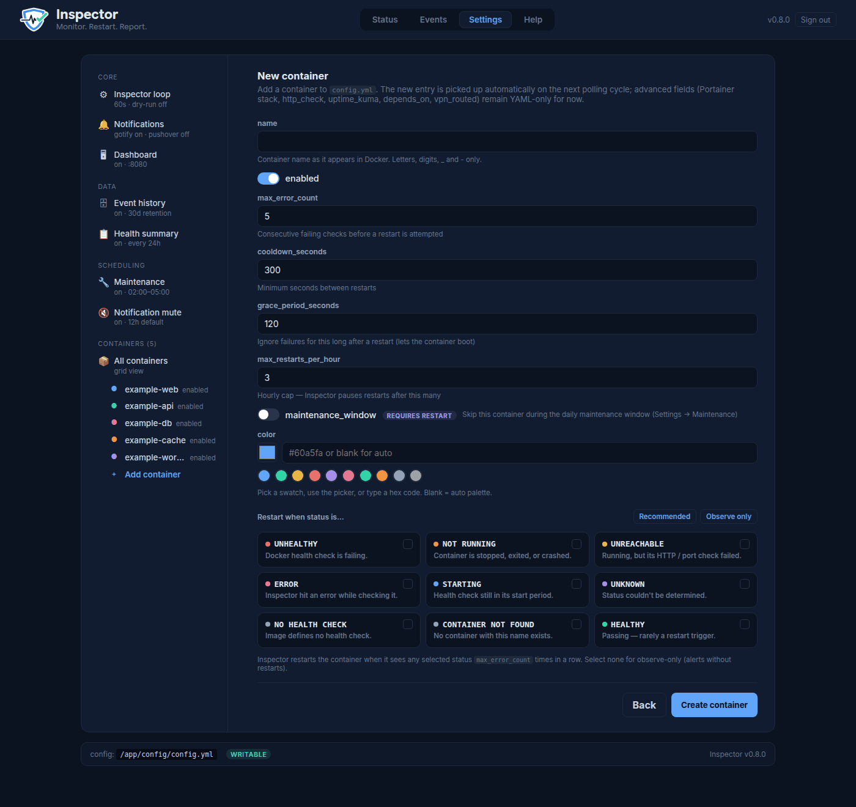Select the Notifications bell icon
The width and height of the screenshot is (856, 807).
coord(103,125)
